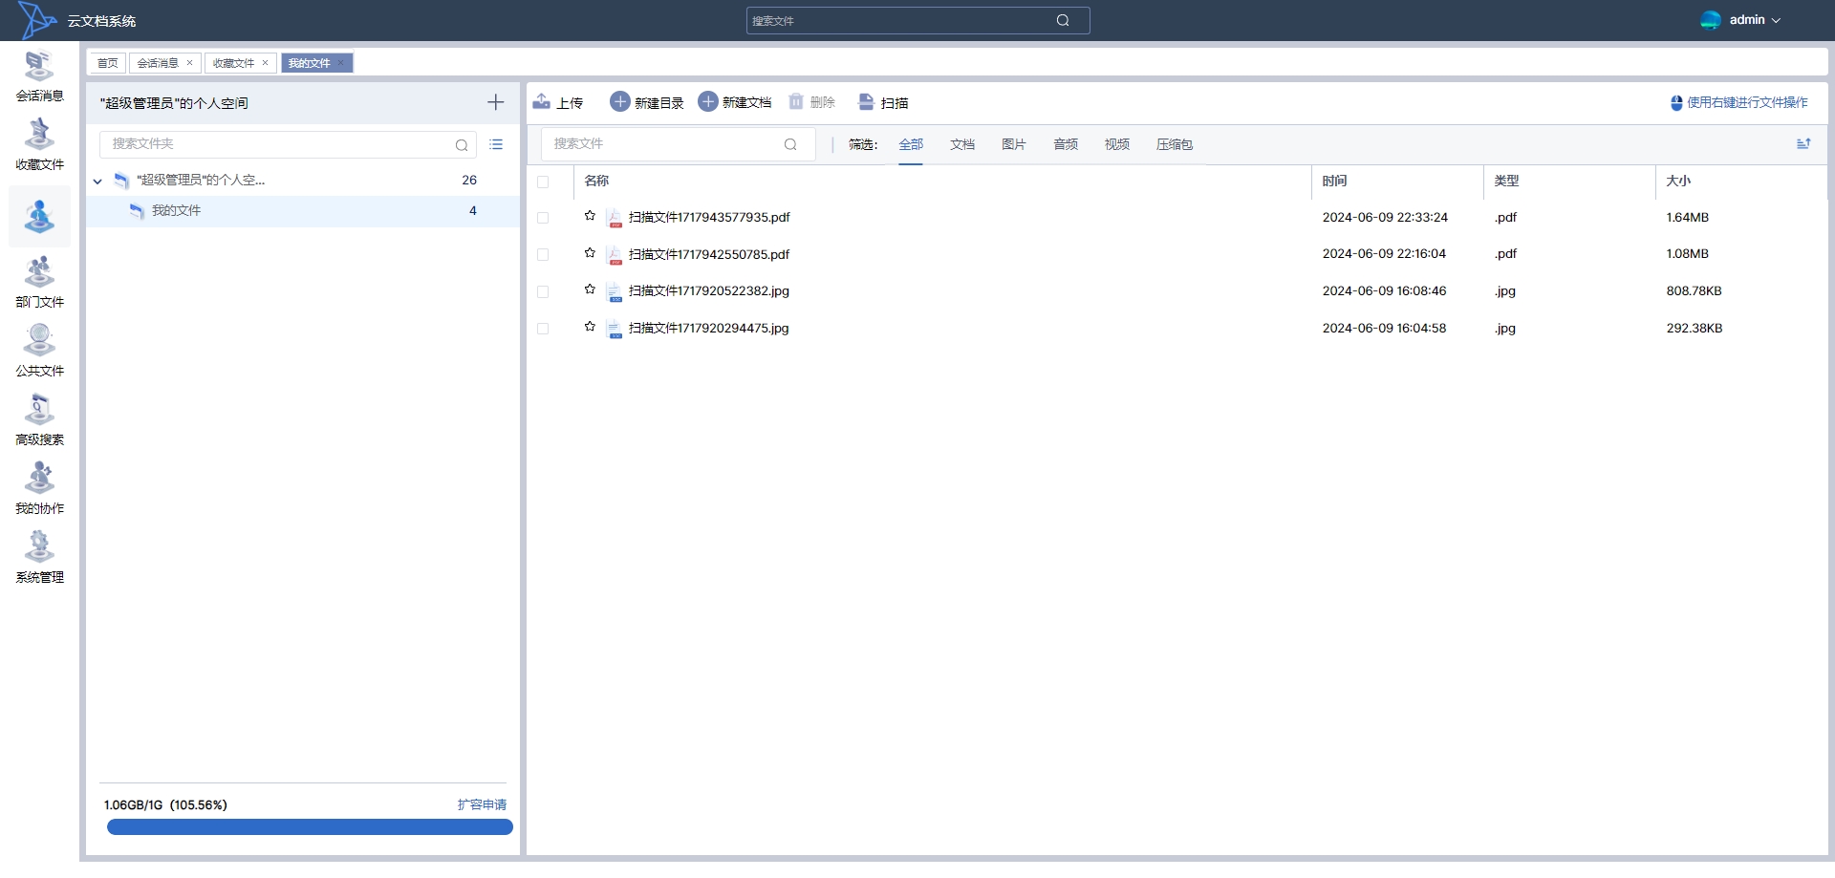Click the 名称 column header
1835x878 pixels.
[596, 181]
